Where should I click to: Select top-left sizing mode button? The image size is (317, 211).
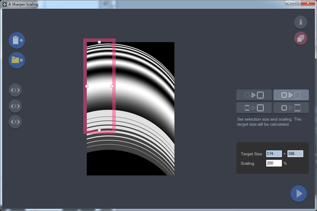[254, 95]
